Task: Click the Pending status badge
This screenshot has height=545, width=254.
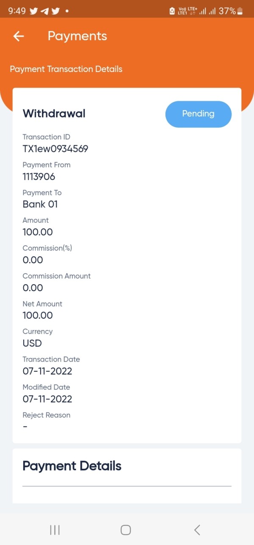Action: (x=198, y=114)
